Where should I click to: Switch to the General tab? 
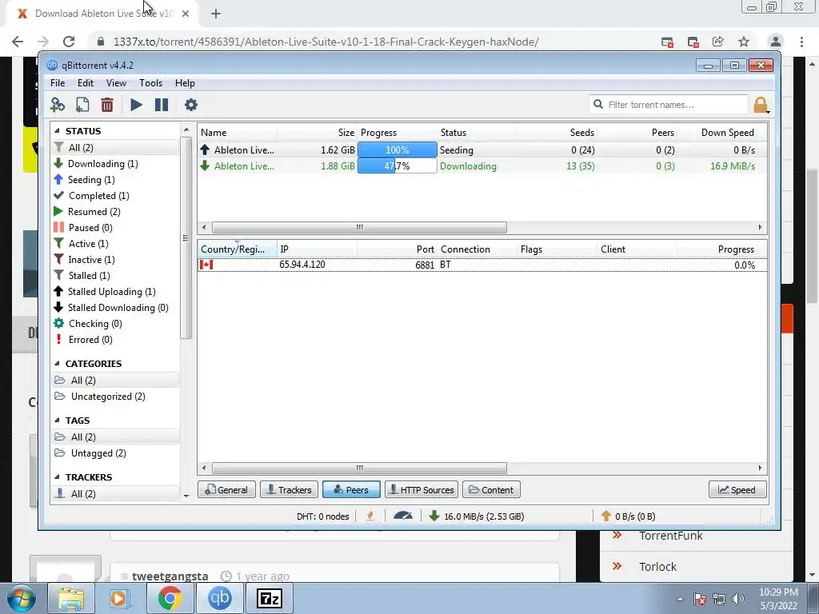pyautogui.click(x=226, y=490)
